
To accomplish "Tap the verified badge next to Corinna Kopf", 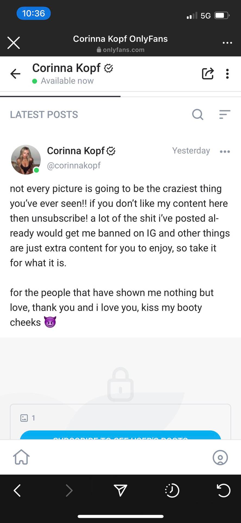I will pyautogui.click(x=108, y=68).
